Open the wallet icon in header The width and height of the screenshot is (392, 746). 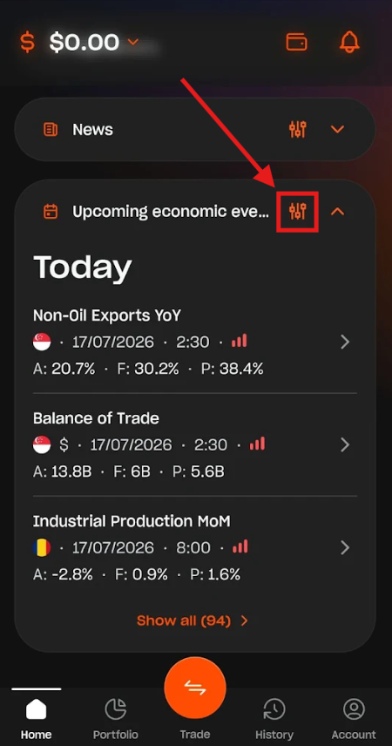[x=296, y=42]
